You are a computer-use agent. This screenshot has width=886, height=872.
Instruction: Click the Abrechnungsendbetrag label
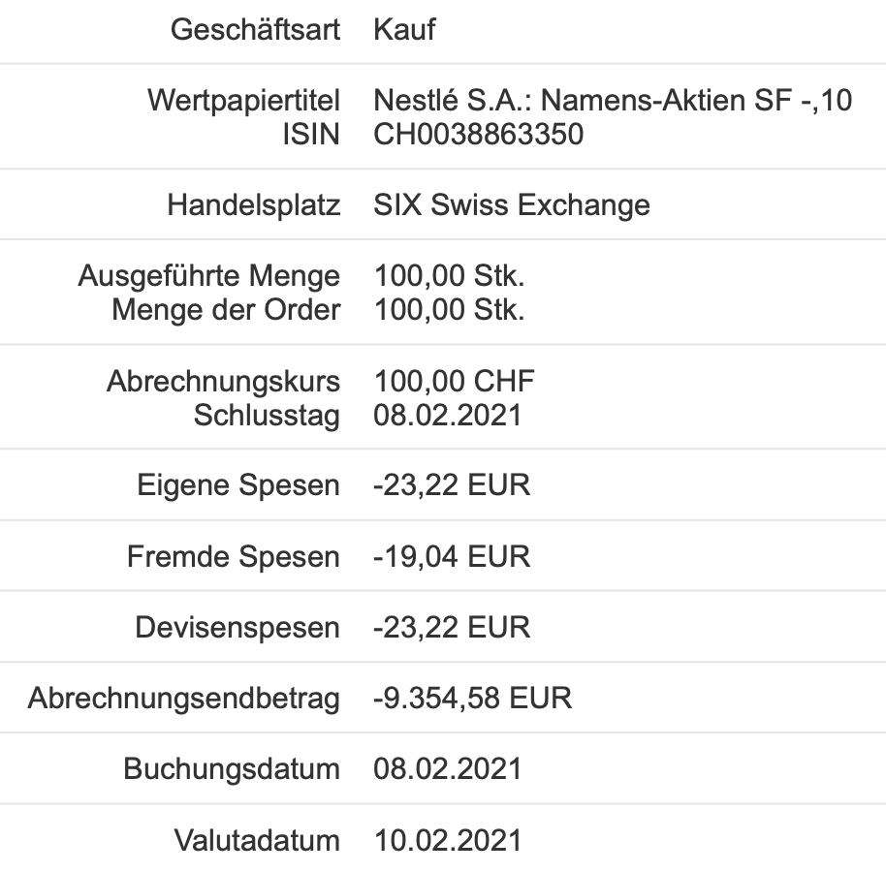[x=184, y=698]
